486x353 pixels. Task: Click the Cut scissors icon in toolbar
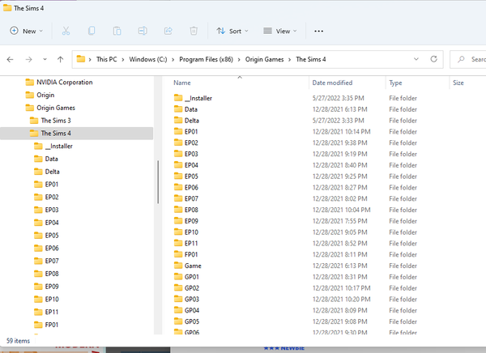(66, 31)
